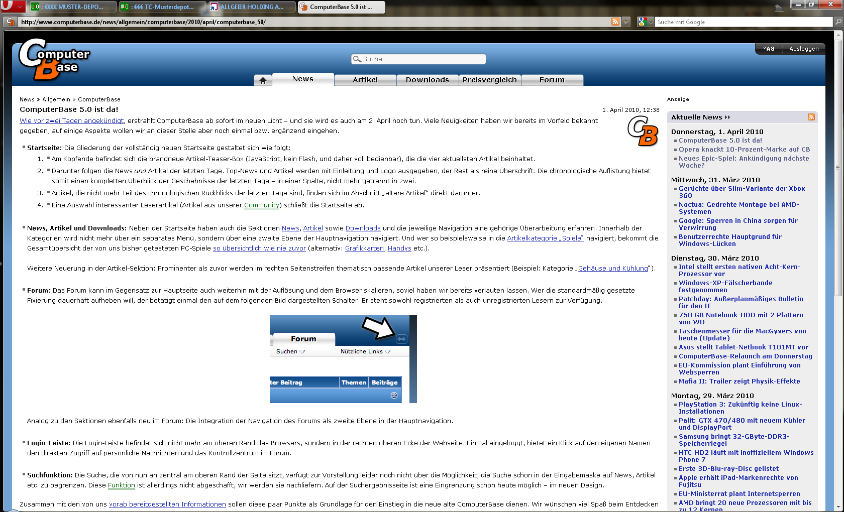Open the Artikelkategorie Spiele link
Screen dimensions: 844x512
pyautogui.click(x=546, y=238)
